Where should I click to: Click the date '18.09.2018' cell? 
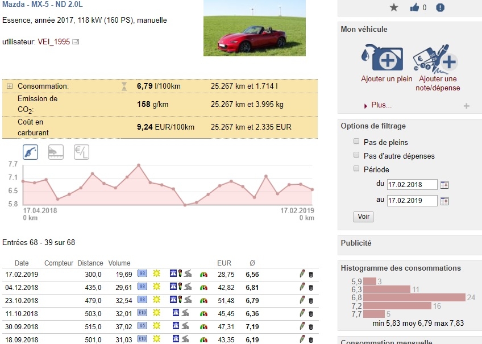[22, 340]
